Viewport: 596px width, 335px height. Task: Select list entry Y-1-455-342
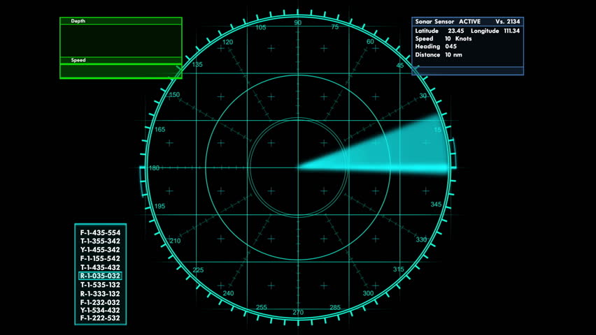click(100, 250)
